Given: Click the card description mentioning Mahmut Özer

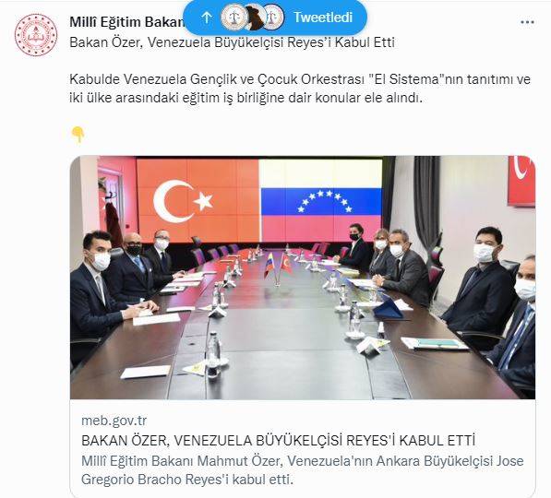Looking at the screenshot, I should (302, 470).
